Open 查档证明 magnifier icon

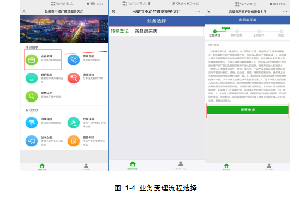[32, 97]
